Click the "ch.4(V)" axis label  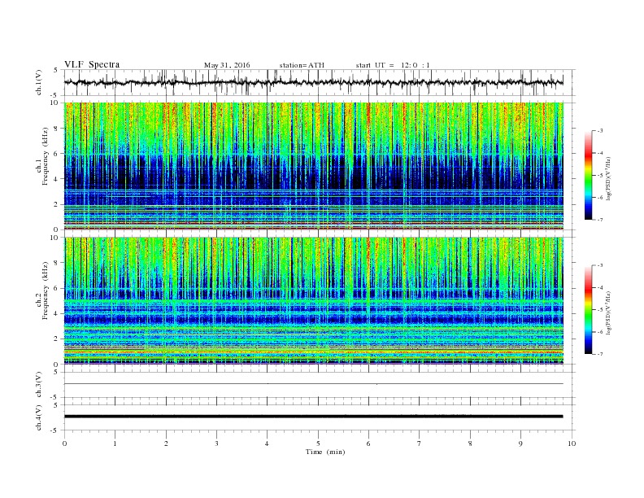pyautogui.click(x=39, y=417)
